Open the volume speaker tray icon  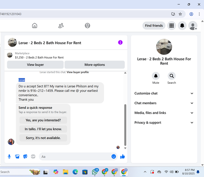tap(171, 172)
